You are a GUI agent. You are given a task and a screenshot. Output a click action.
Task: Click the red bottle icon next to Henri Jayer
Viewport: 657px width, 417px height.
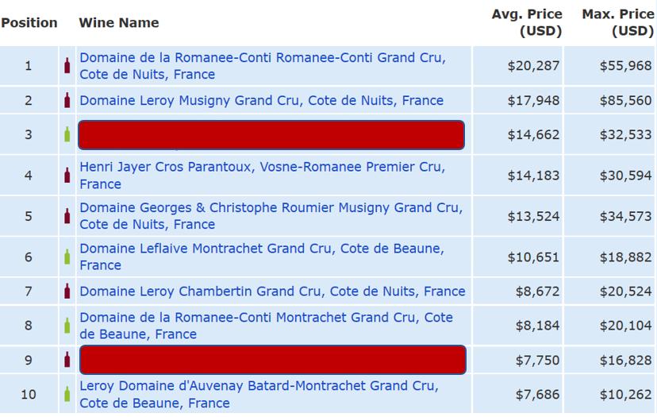coord(67,175)
